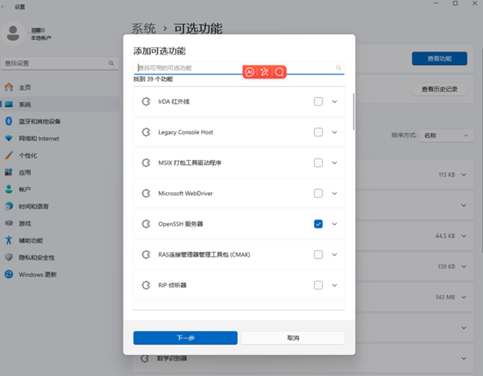Expand the 139 KB feature row
Screen dimensions: 483x376
(463, 266)
